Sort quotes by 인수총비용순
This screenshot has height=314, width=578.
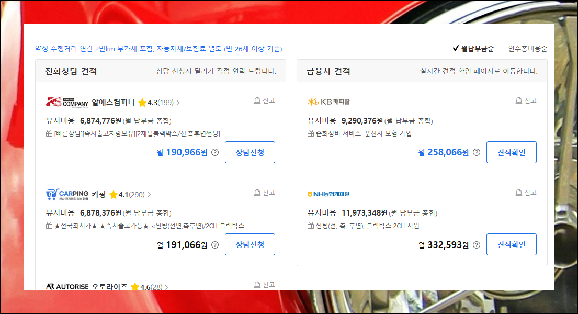[x=527, y=48]
